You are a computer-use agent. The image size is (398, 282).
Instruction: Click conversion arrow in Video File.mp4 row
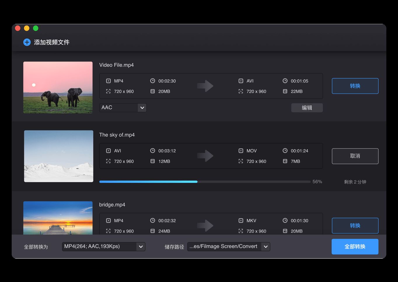pos(205,86)
